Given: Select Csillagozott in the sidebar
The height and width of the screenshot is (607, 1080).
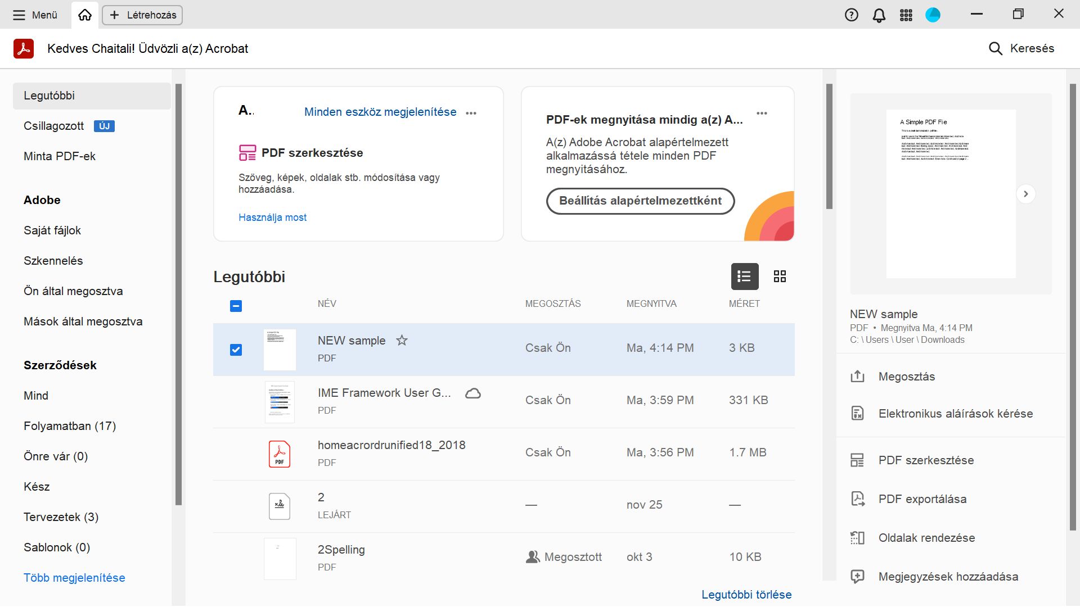Looking at the screenshot, I should (x=54, y=126).
